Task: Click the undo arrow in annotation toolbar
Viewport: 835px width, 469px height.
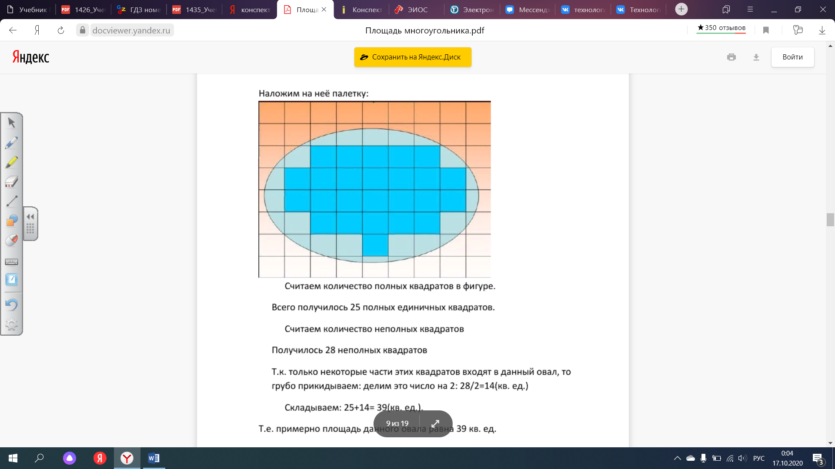Action: click(12, 304)
